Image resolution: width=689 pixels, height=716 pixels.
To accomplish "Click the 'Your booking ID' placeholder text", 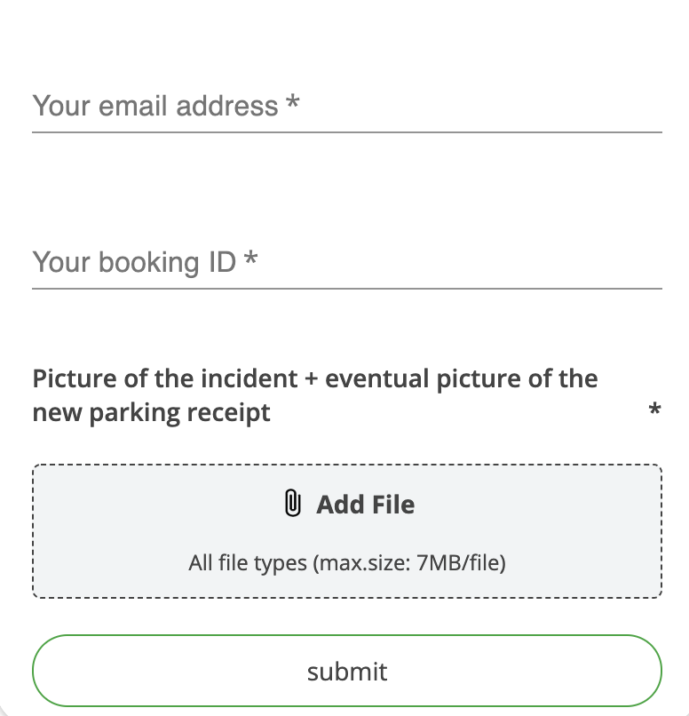I will click(x=134, y=262).
